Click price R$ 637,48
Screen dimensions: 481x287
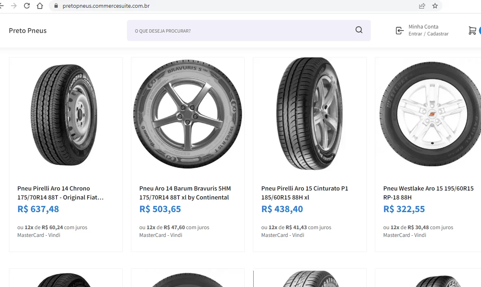(x=38, y=209)
